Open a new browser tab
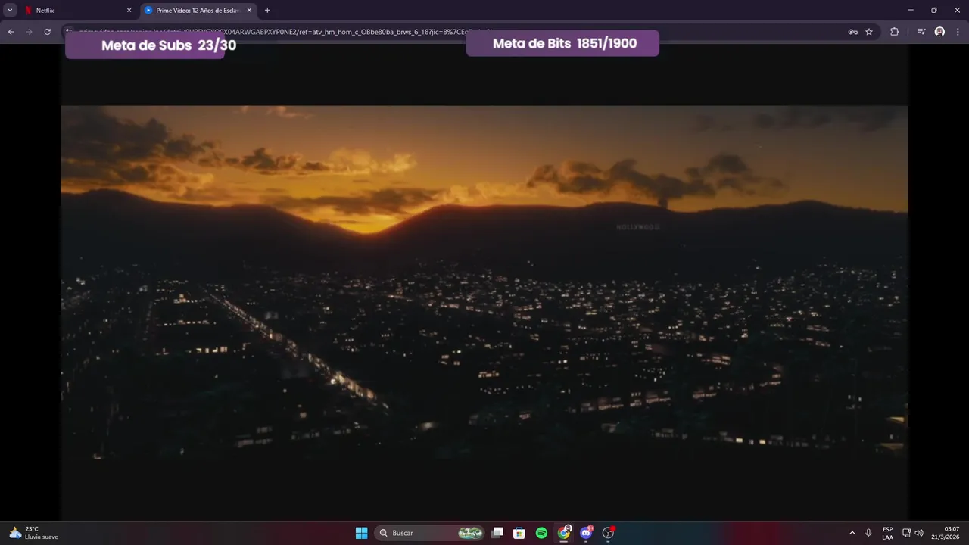The image size is (969, 545). (x=267, y=11)
